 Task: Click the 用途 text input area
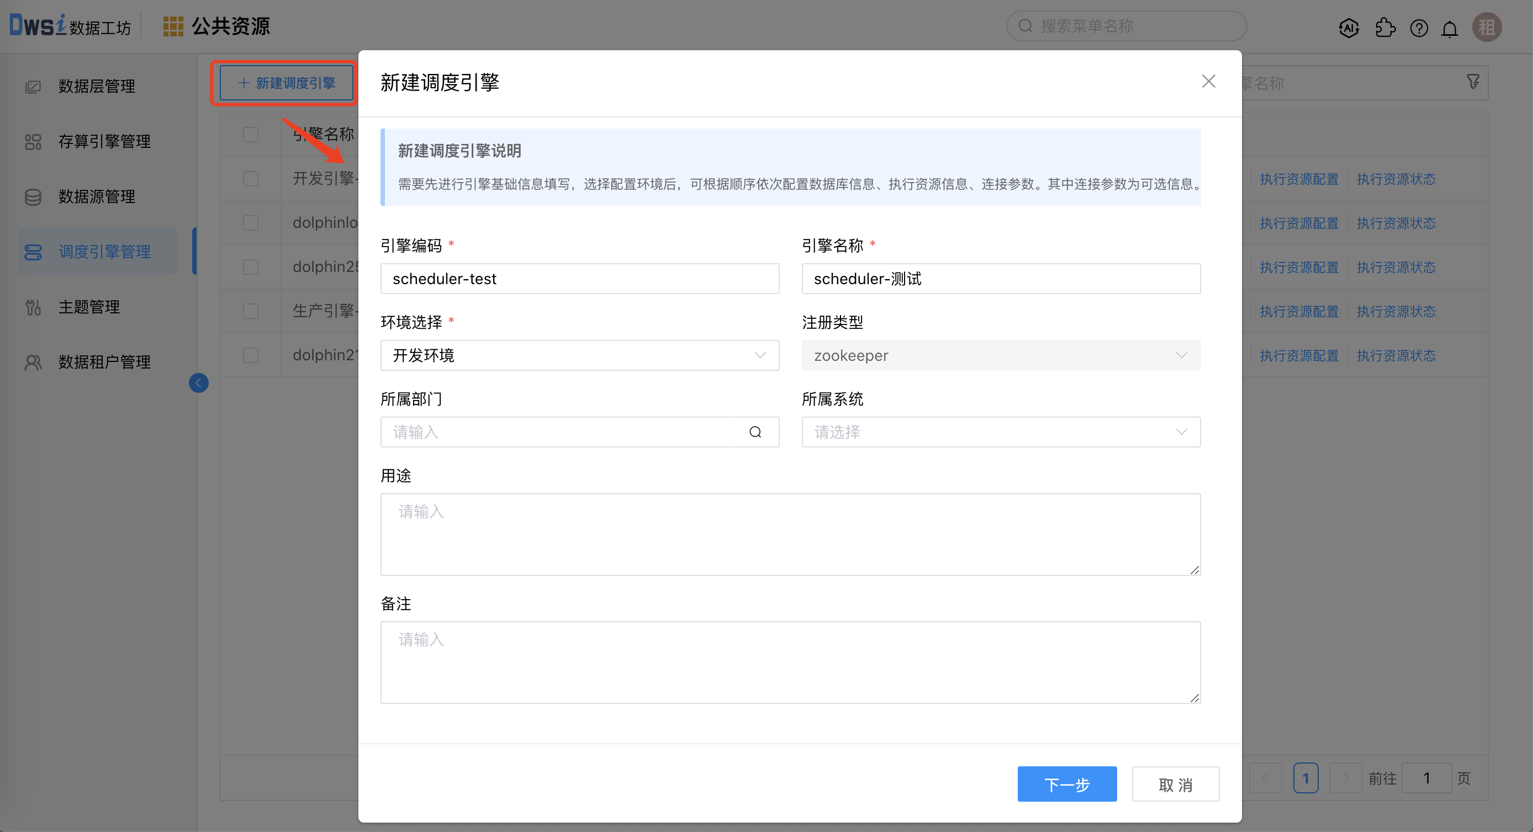click(x=790, y=534)
